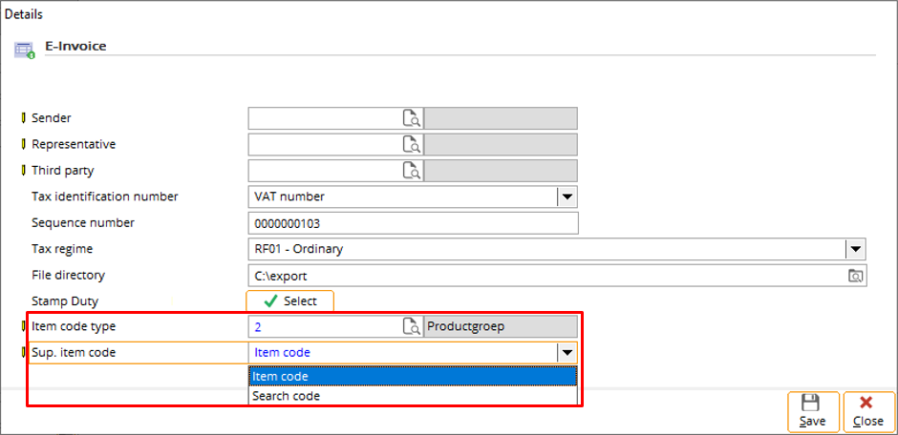The image size is (898, 435).
Task: Click into the Sequence number field
Action: click(x=414, y=223)
